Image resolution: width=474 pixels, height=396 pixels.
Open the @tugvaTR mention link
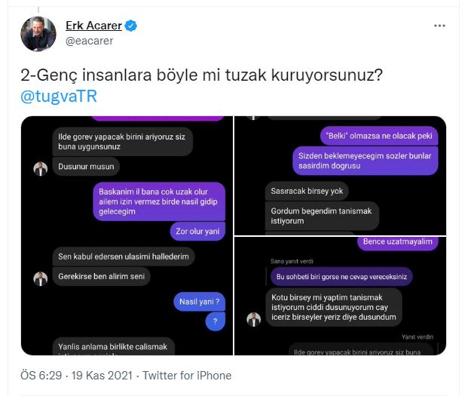[59, 97]
